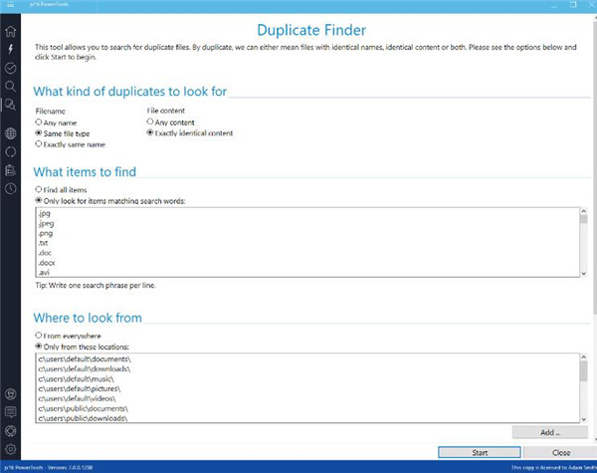
Task: Click the .txt search word line
Action: point(43,243)
